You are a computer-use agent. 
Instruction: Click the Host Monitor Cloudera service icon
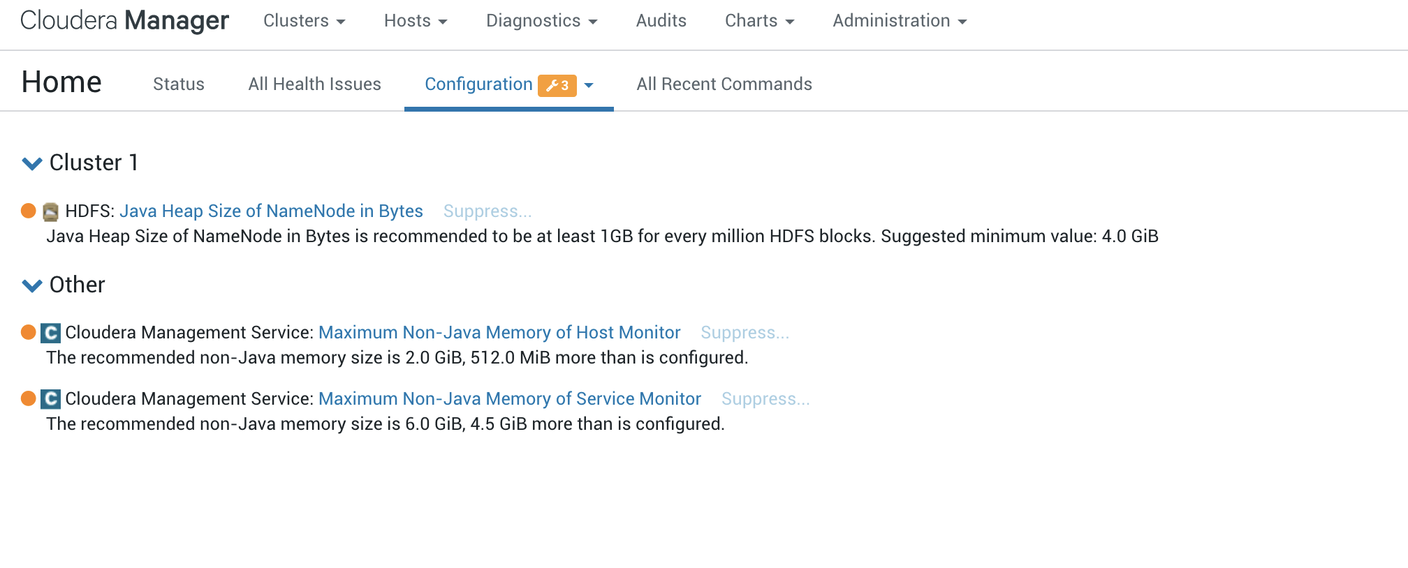pyautogui.click(x=50, y=333)
